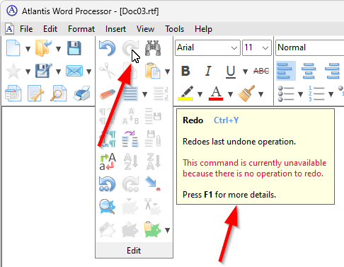
Task: Click the Select All lines icon
Action: tap(130, 93)
